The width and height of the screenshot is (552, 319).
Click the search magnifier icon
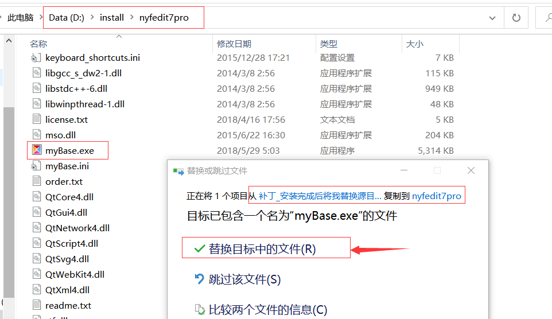[549, 17]
